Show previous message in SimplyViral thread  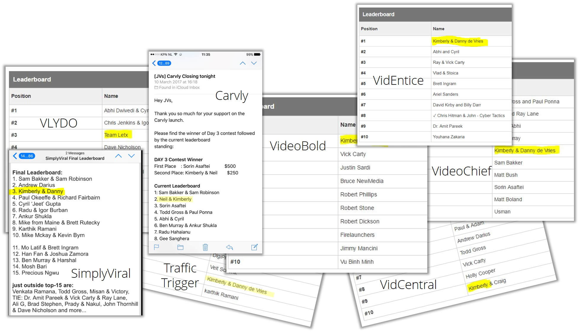(119, 156)
